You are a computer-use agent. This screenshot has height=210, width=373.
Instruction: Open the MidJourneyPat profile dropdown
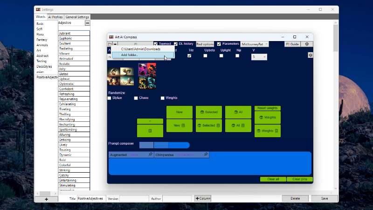pos(255,44)
